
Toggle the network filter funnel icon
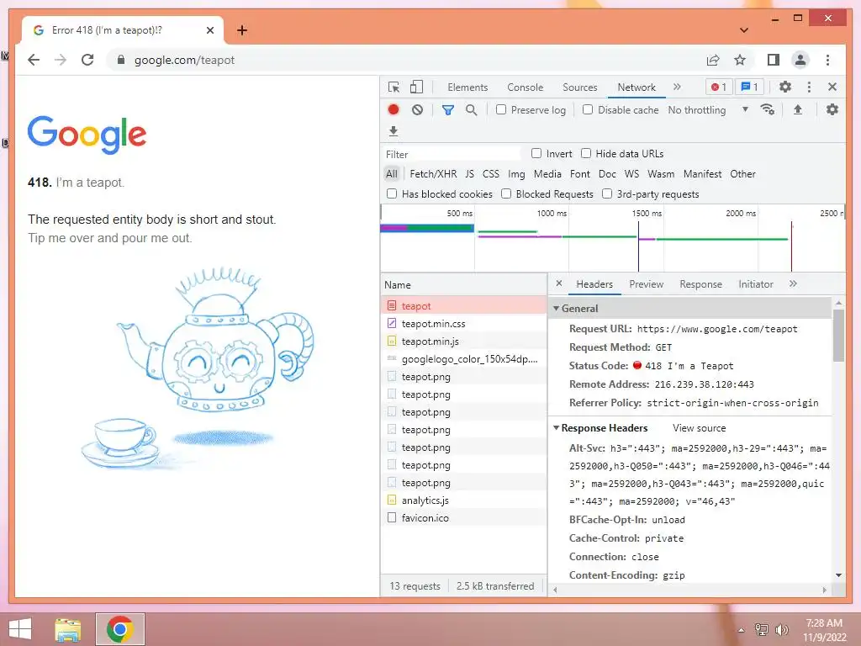pyautogui.click(x=448, y=110)
